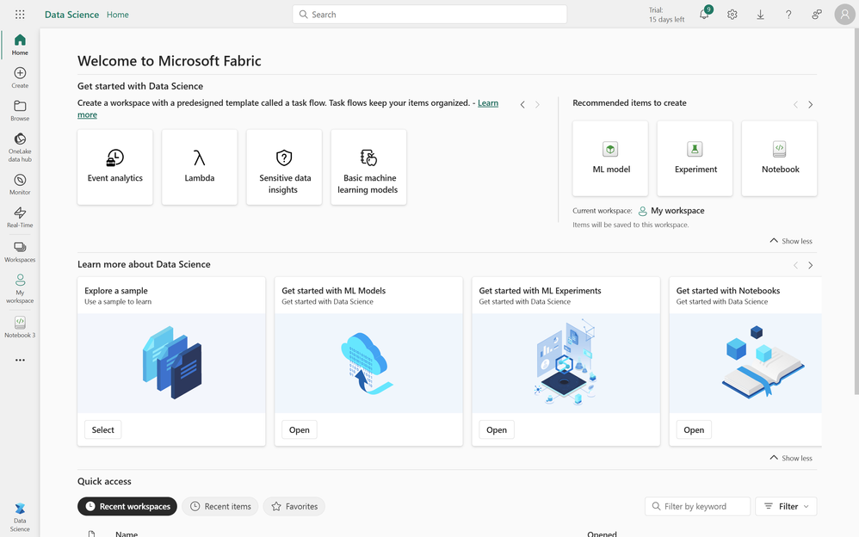Screen dimensions: 859x537
Task: Select Sensitive data insights task flow
Action: pyautogui.click(x=284, y=167)
